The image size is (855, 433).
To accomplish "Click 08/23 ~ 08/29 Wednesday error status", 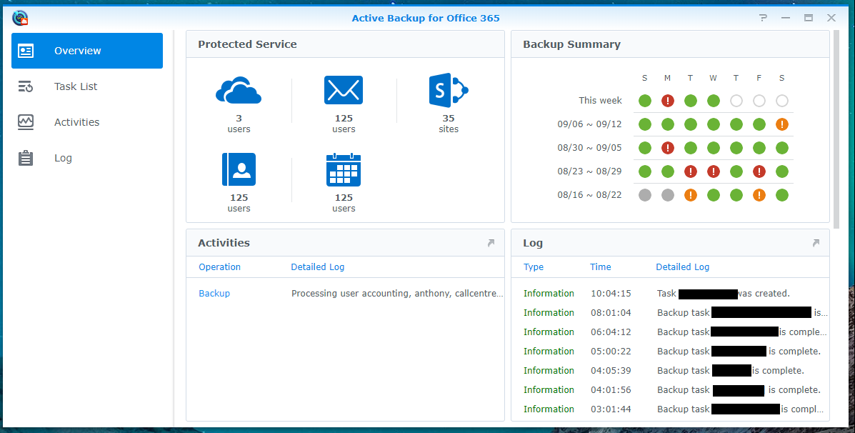I will pyautogui.click(x=714, y=171).
